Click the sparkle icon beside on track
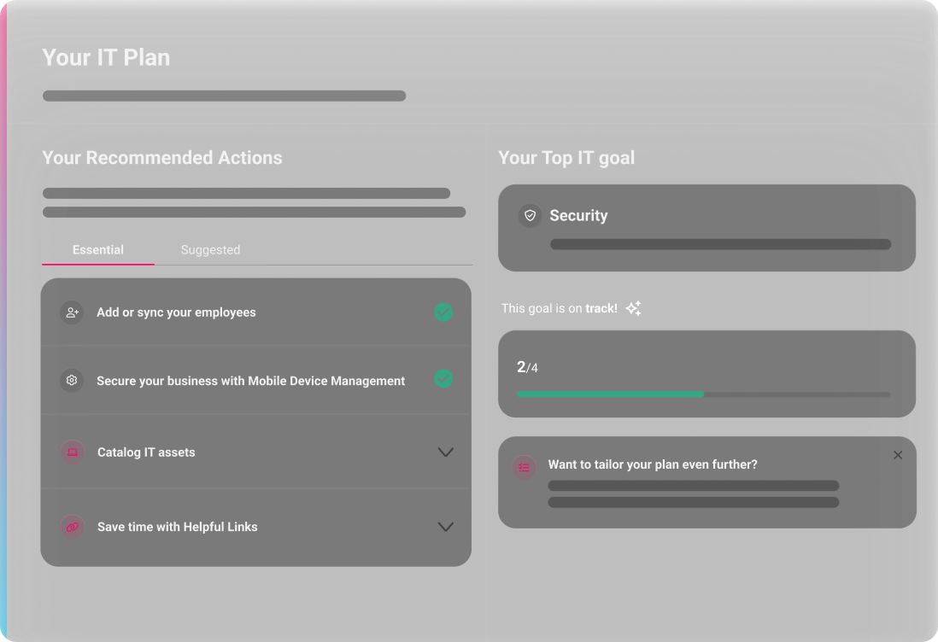938x642 pixels. [633, 308]
